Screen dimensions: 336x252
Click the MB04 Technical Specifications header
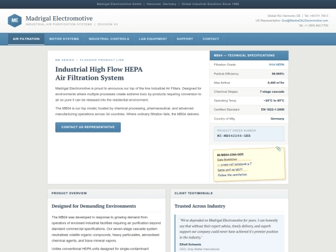click(x=249, y=55)
